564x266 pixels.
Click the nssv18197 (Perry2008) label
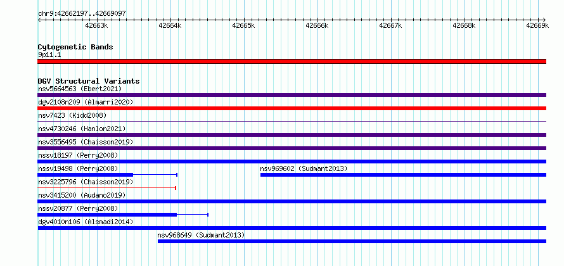click(78, 155)
